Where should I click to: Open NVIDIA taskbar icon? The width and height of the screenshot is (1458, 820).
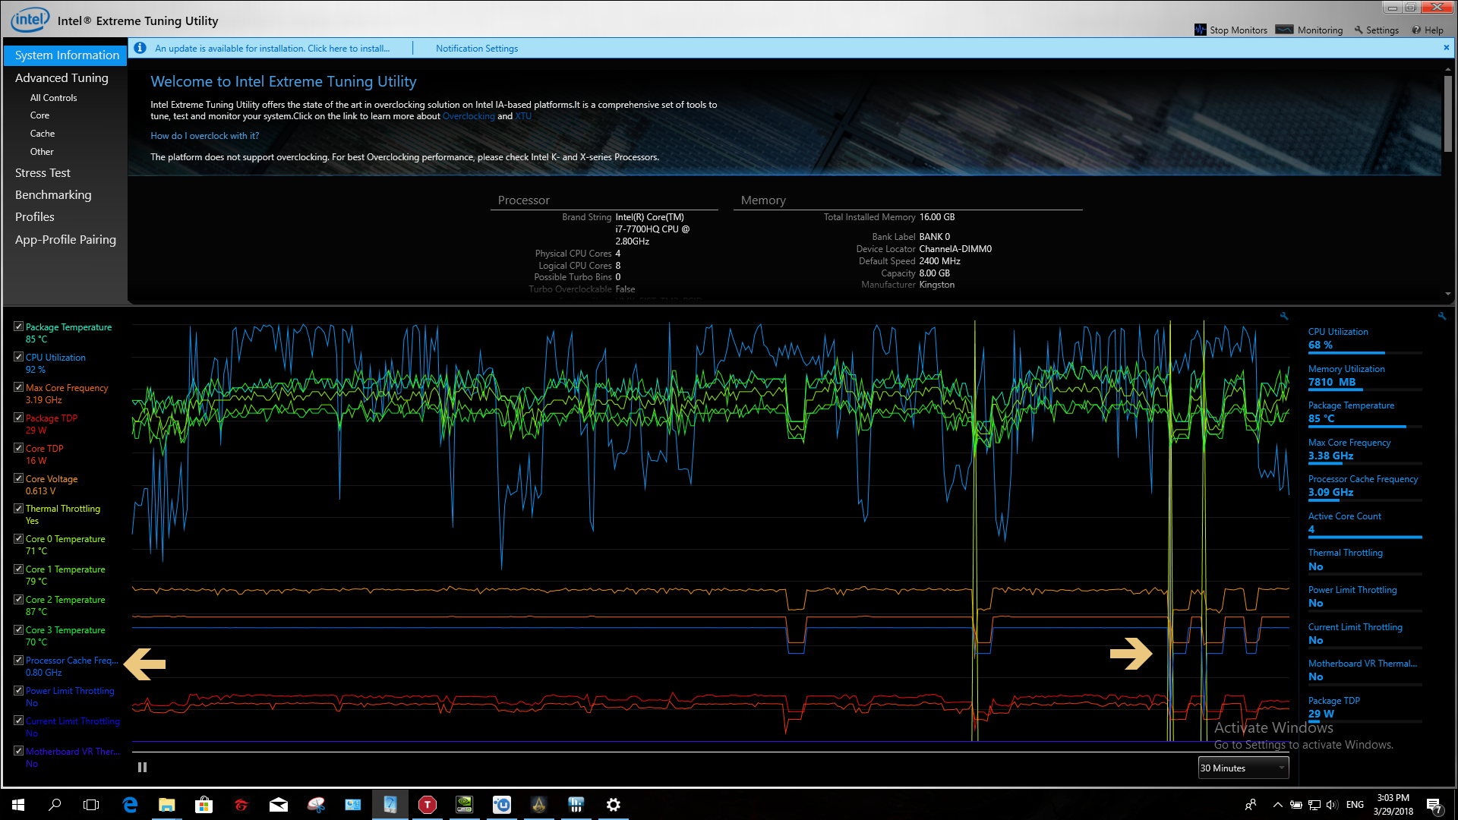point(464,805)
